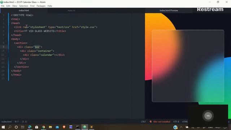
Task: Open the taskbar search magnifier
Action: point(10,127)
